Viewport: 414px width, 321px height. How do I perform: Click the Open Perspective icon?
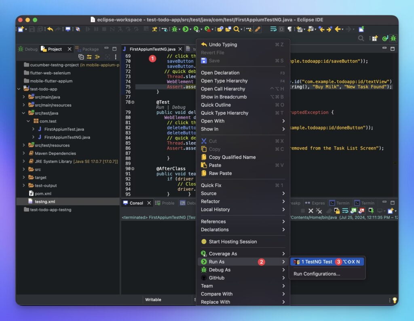(x=375, y=38)
